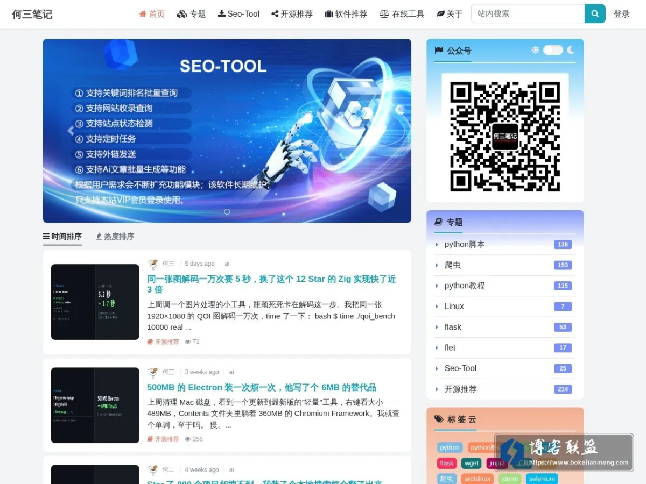The width and height of the screenshot is (646, 484).
Task: Switch to the 热度排序 tab
Action: [115, 237]
